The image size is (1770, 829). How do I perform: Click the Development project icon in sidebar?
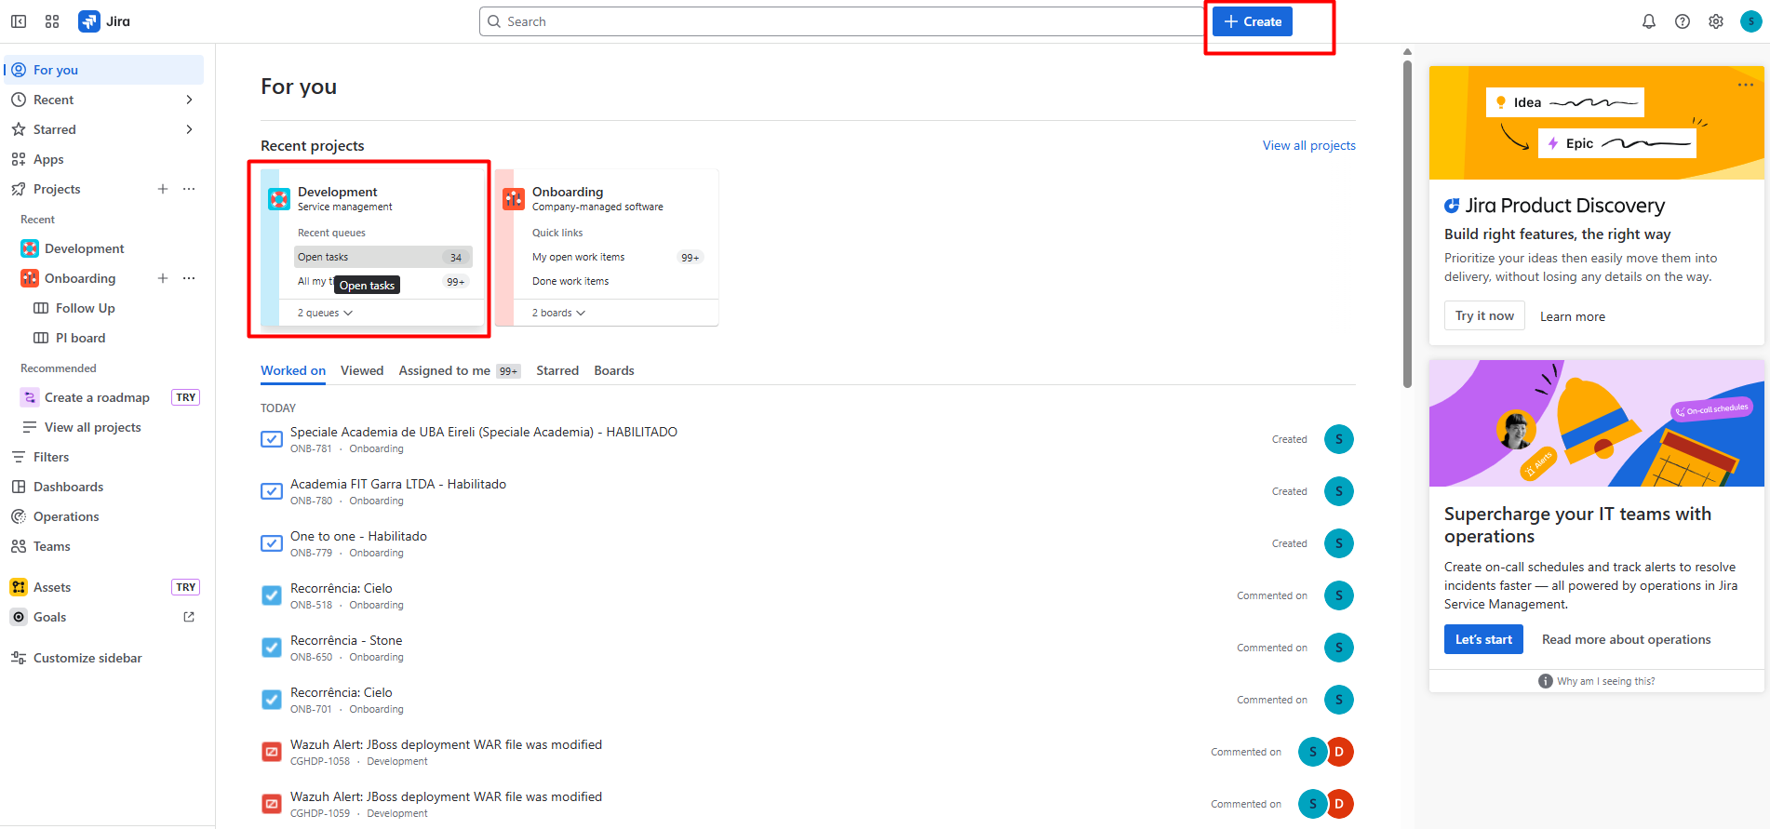pyautogui.click(x=30, y=248)
